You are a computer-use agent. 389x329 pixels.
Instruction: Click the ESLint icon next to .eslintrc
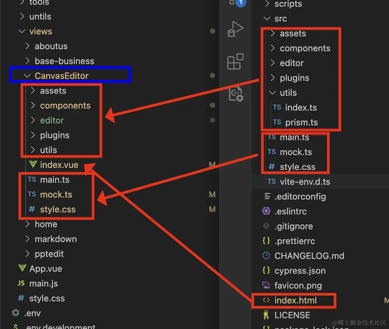(x=266, y=211)
